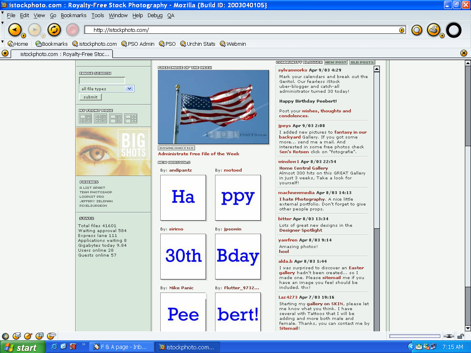Open the View menu
Viewport: 471px width, 353px height.
click(39, 15)
